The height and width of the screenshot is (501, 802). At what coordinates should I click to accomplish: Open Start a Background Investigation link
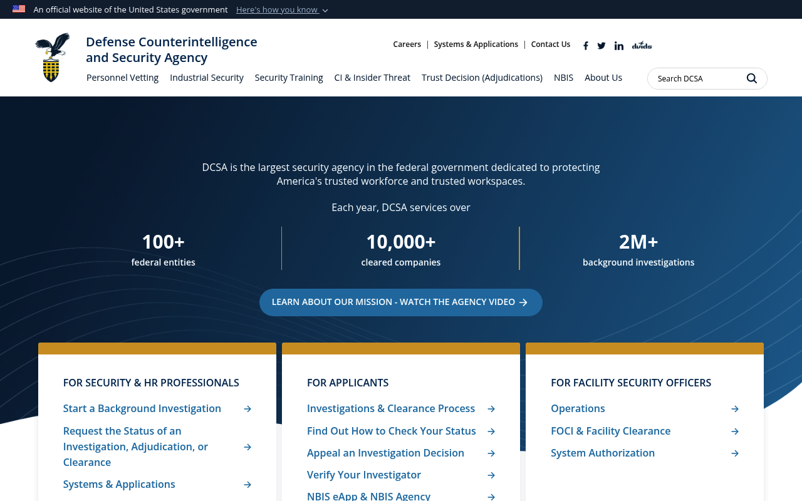142,409
